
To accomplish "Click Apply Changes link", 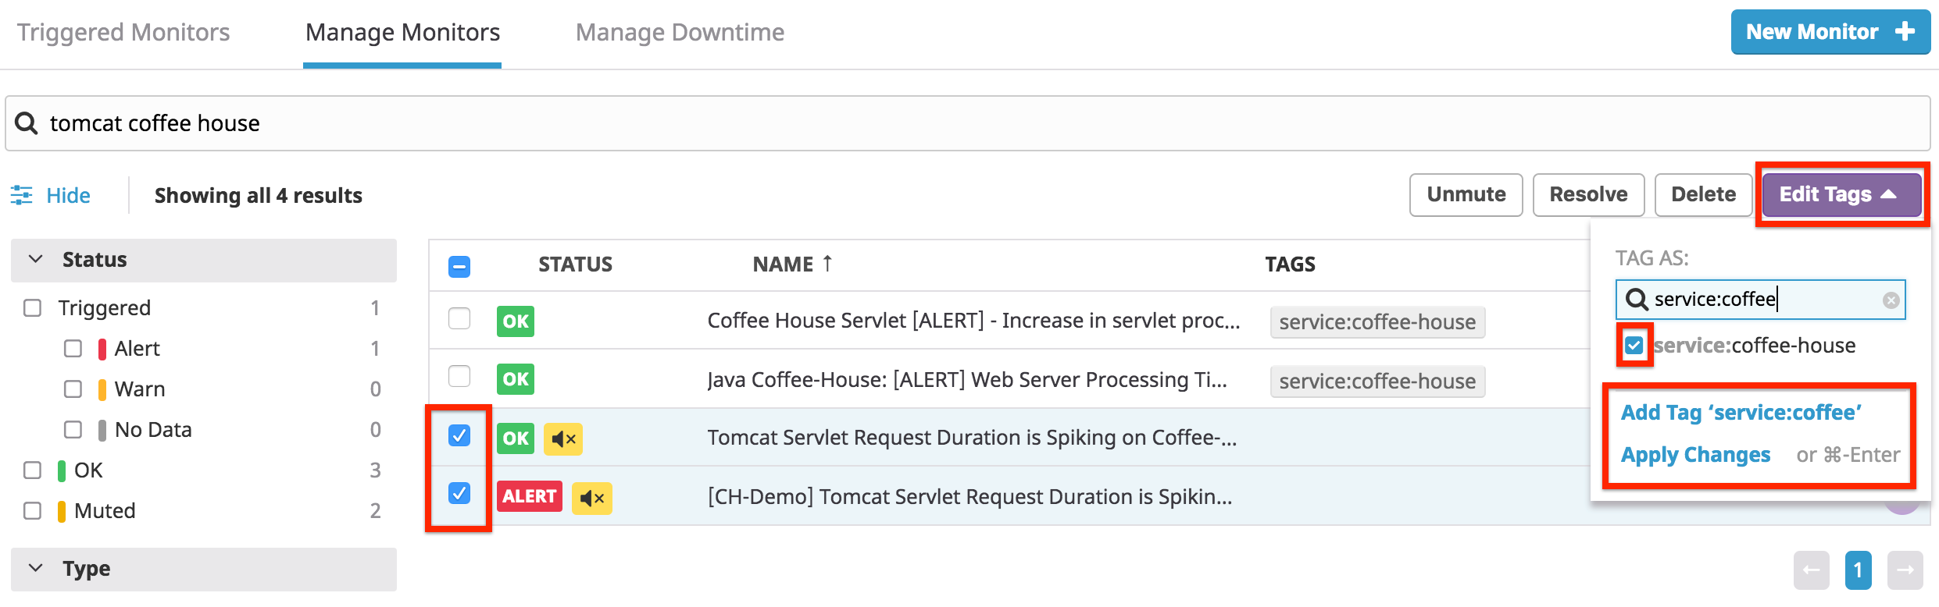I will [1695, 455].
